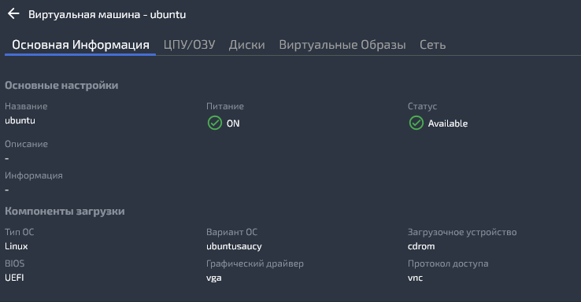Click the vga graphics driver value

click(214, 278)
